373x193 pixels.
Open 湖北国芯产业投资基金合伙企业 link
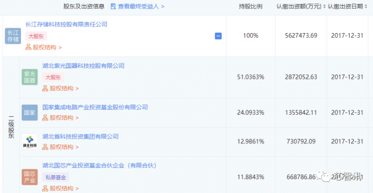point(100,166)
